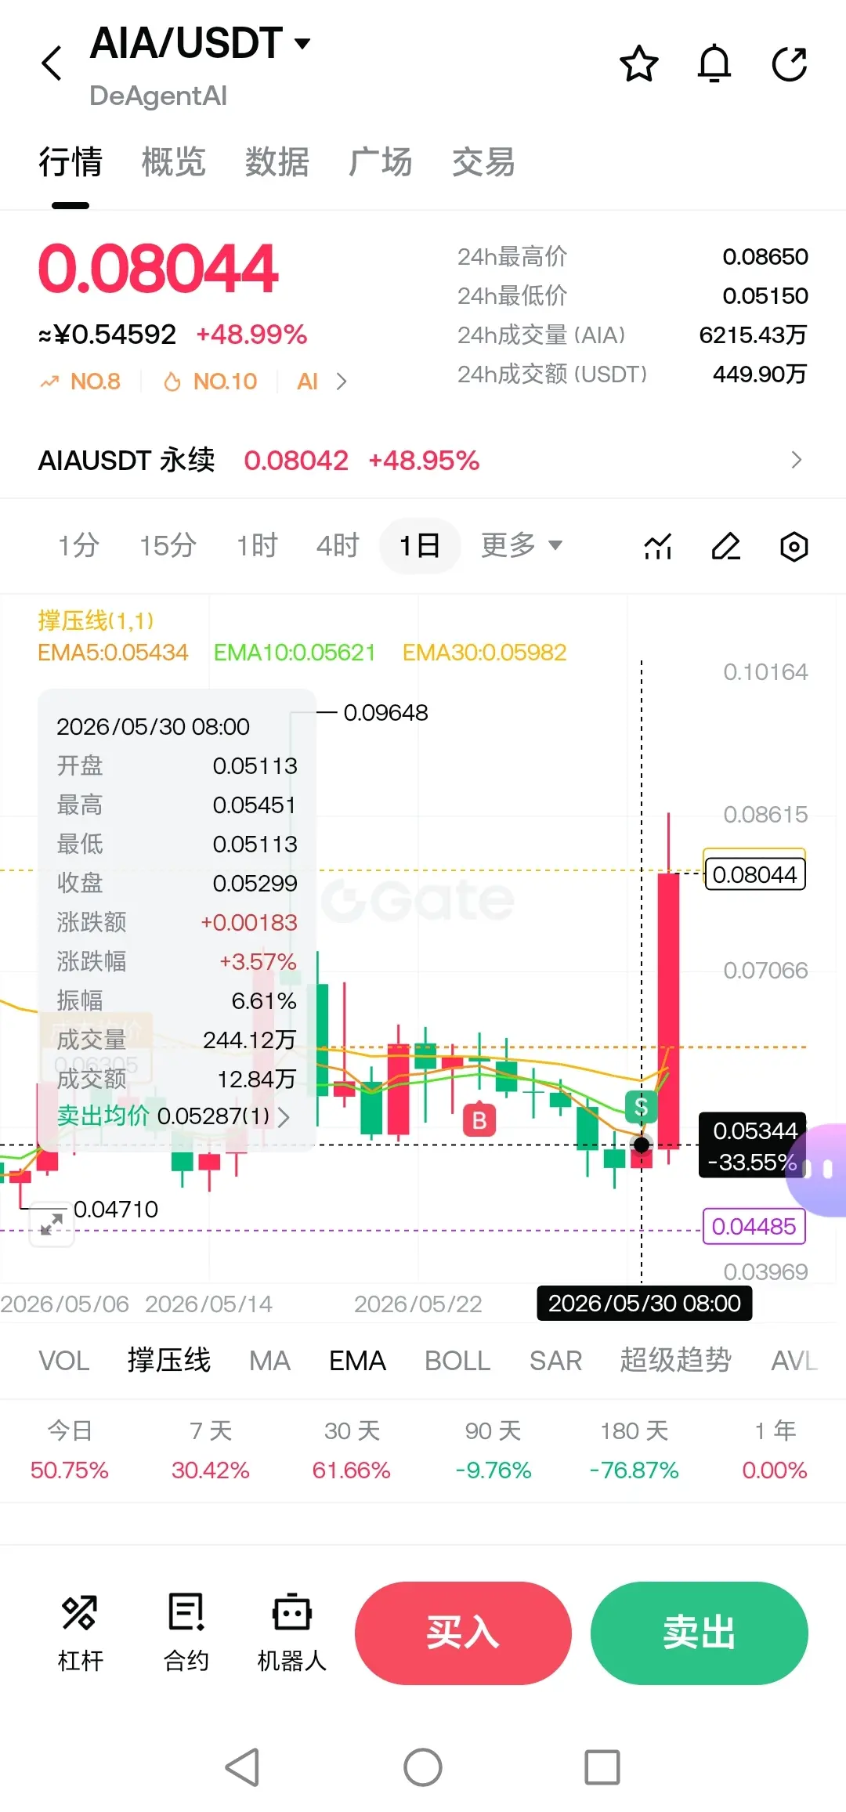Image resolution: width=846 pixels, height=1812 pixels.
Task: Switch to the 概览 tab
Action: (x=174, y=163)
